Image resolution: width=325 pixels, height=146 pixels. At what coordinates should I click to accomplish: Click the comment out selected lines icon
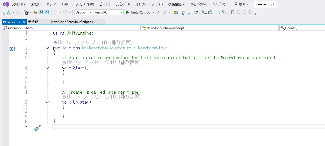coord(218,12)
